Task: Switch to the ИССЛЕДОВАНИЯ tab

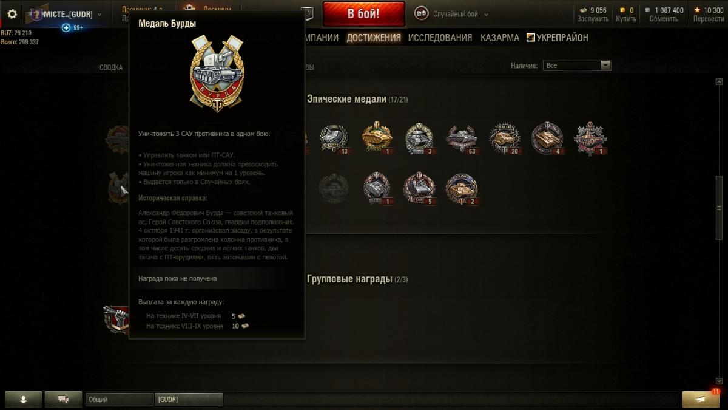Action: coord(440,38)
